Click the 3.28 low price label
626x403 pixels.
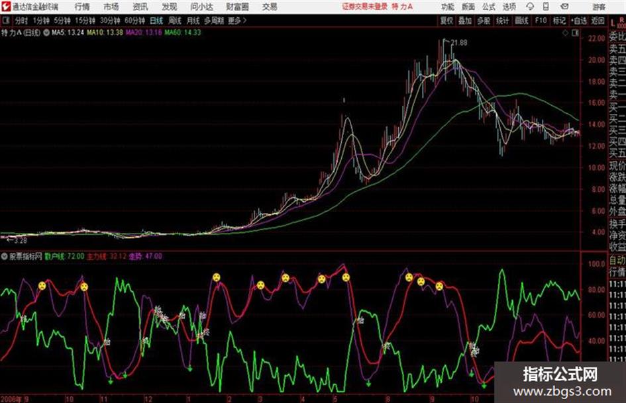click(21, 241)
